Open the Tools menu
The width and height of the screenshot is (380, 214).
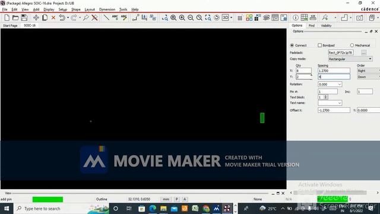pyautogui.click(x=123, y=10)
